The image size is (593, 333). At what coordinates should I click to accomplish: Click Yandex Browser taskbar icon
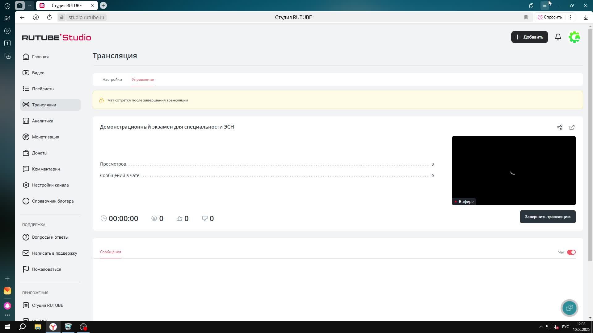pos(53,327)
